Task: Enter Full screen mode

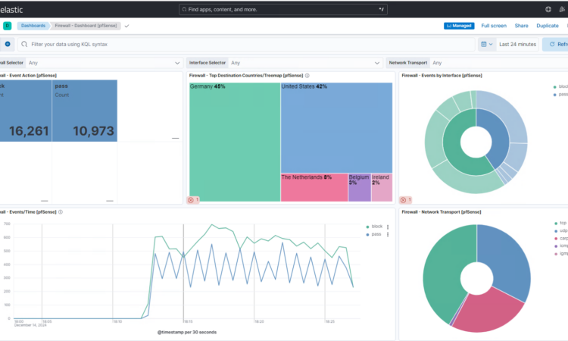Action: tap(494, 26)
